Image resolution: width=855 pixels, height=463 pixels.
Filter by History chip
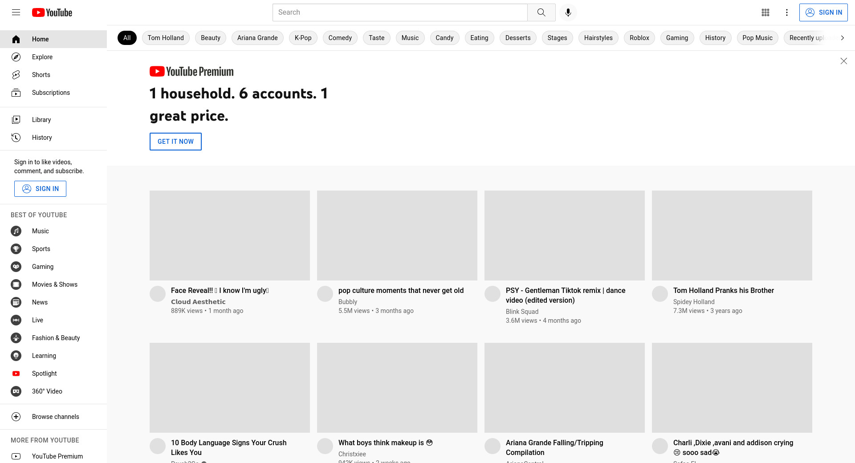pos(716,38)
